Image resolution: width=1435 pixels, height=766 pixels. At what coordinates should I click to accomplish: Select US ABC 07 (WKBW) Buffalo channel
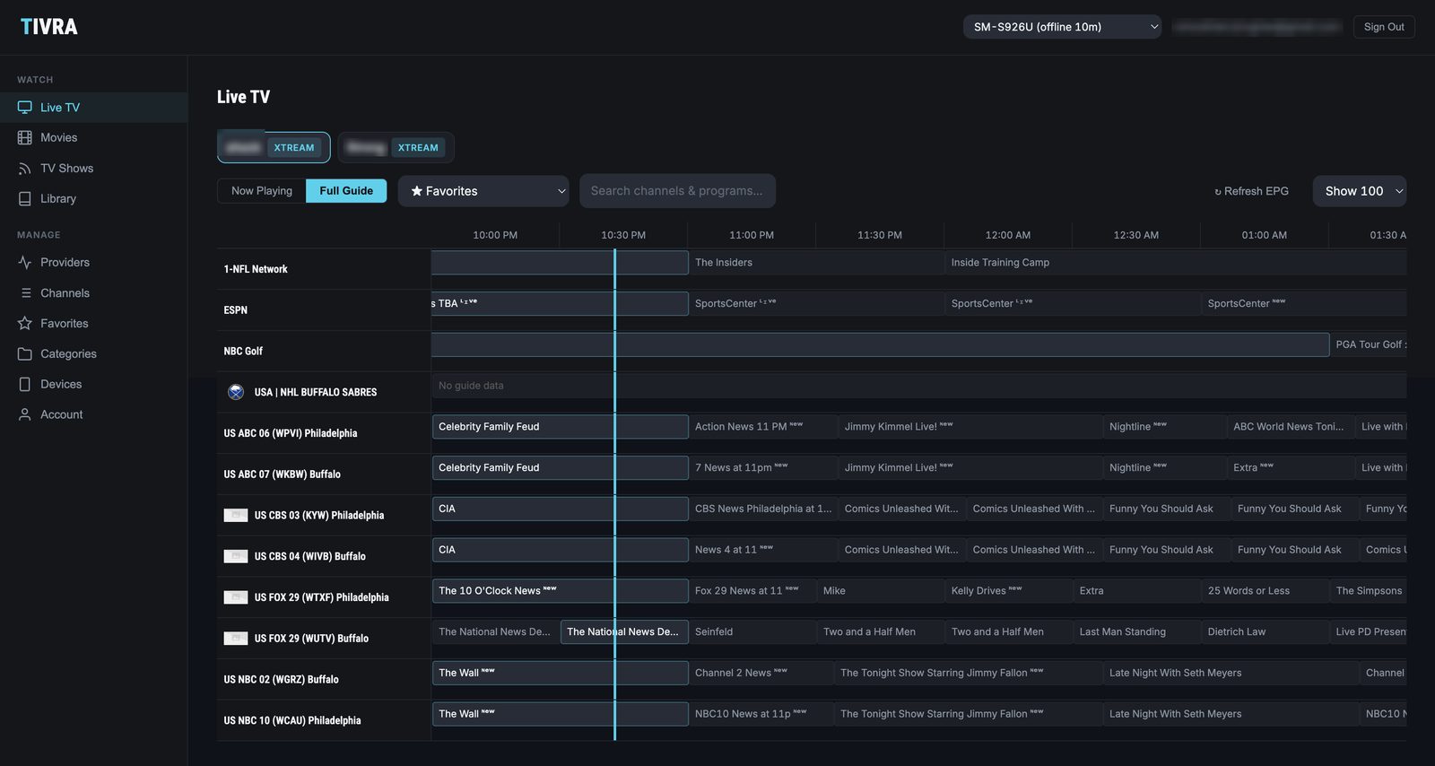(324, 474)
